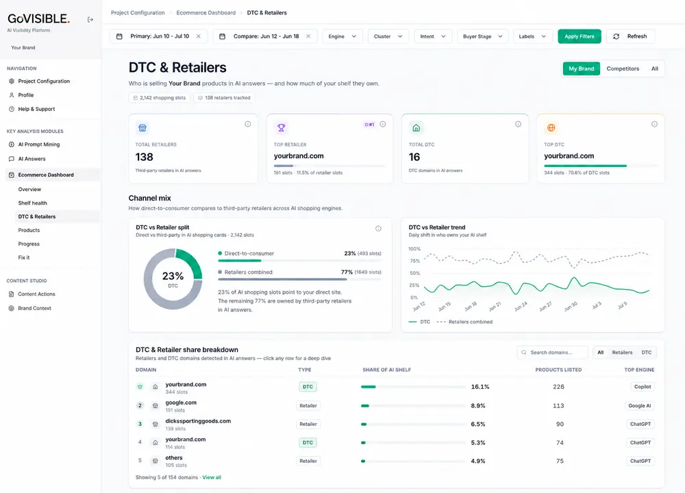Screen dimensions: 685x493
Task: Click the Brand Context icon
Action: [x=12, y=308]
